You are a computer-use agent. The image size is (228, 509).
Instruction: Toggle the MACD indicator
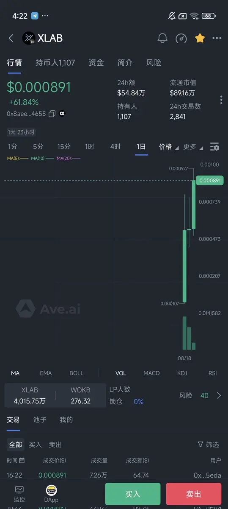pos(151,373)
